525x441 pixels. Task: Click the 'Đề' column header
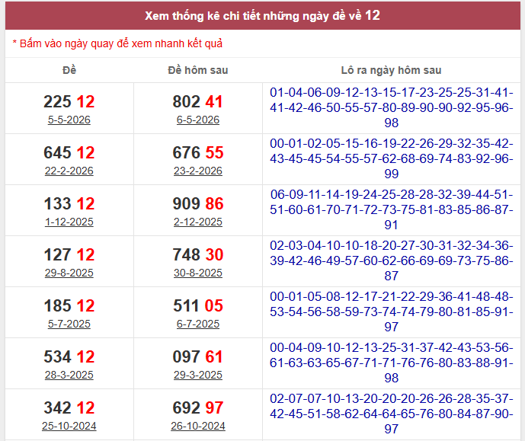click(69, 70)
